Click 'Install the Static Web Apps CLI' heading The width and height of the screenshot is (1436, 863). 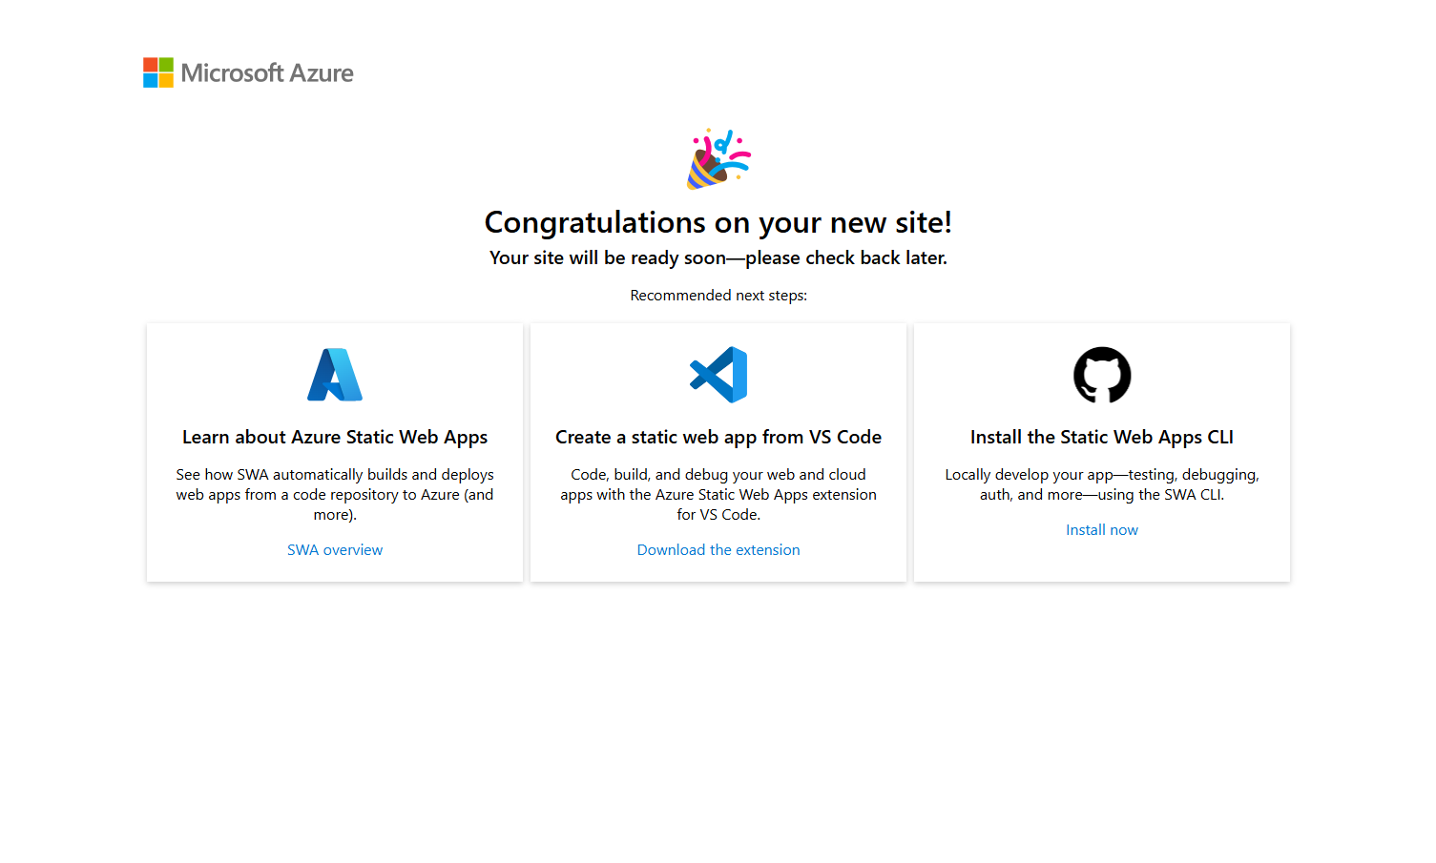click(x=1102, y=437)
